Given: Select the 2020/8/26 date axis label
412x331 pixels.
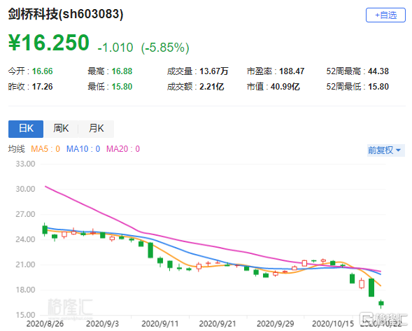Looking at the screenshot, I should point(45,323).
